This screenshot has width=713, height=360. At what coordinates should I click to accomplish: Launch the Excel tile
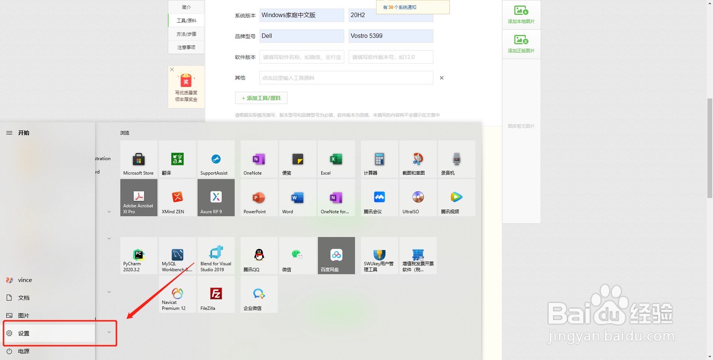pos(336,159)
